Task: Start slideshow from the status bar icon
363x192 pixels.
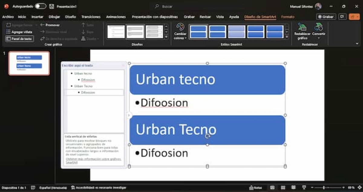Action: point(304,187)
